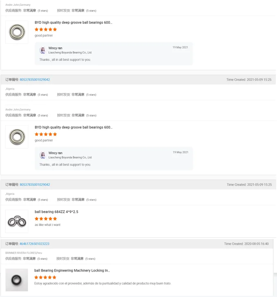277x297 pixels.
Task: Click the "Time Created: 2020-08-05 16:40" timestamp
Action: (x=246, y=244)
